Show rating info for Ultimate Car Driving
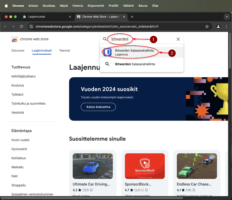The width and height of the screenshot is (232, 200). point(92,190)
